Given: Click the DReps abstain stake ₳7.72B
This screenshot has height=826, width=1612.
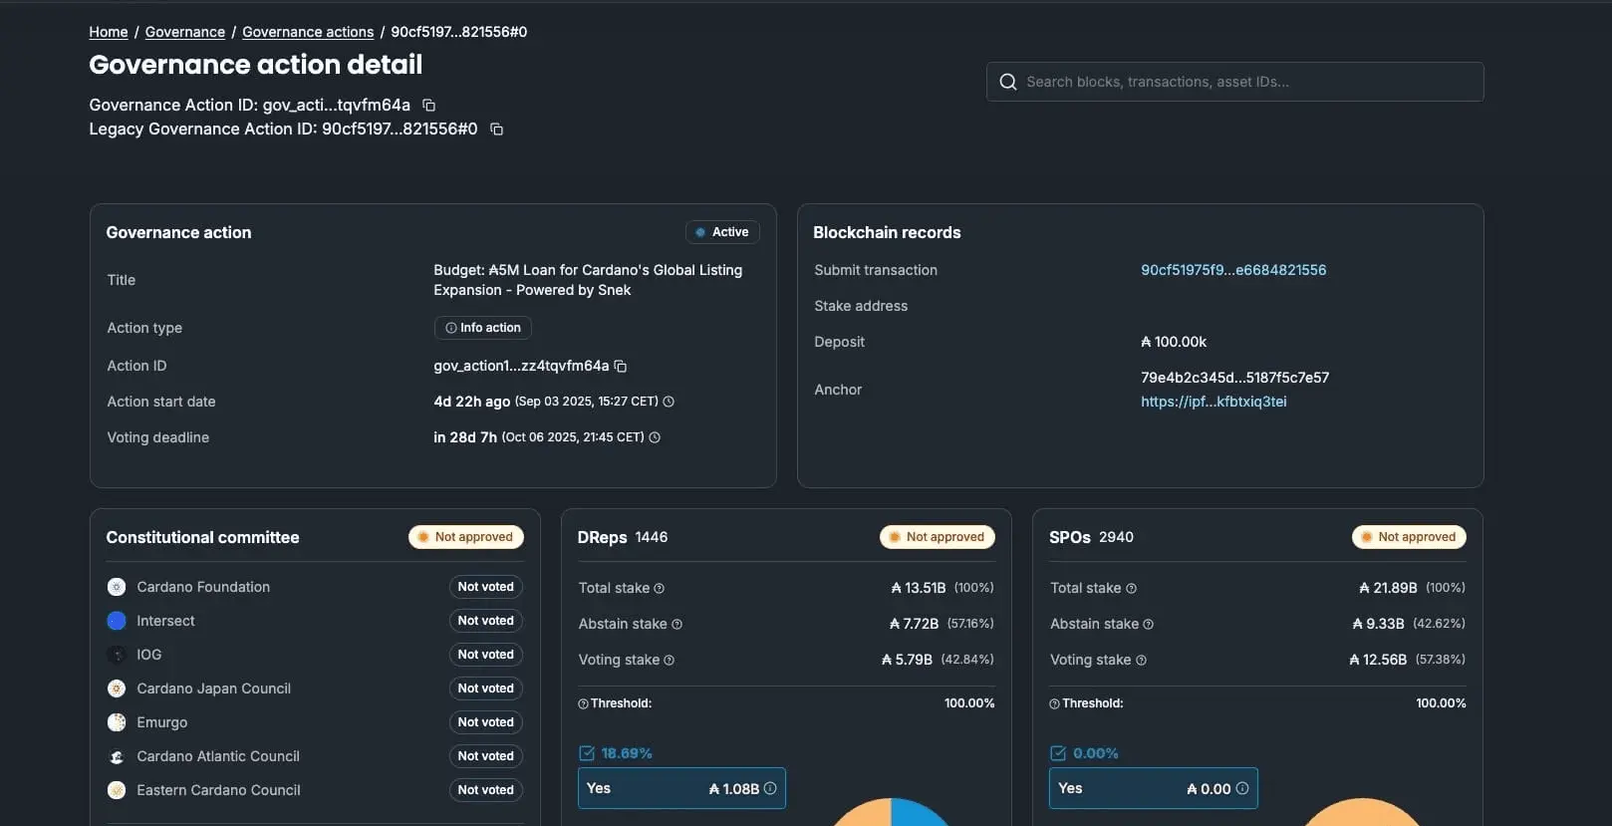Looking at the screenshot, I should [914, 624].
